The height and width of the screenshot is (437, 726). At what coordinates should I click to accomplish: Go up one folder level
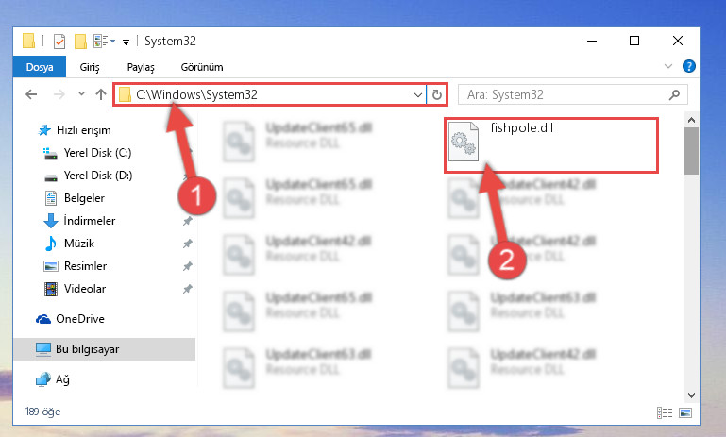[101, 95]
